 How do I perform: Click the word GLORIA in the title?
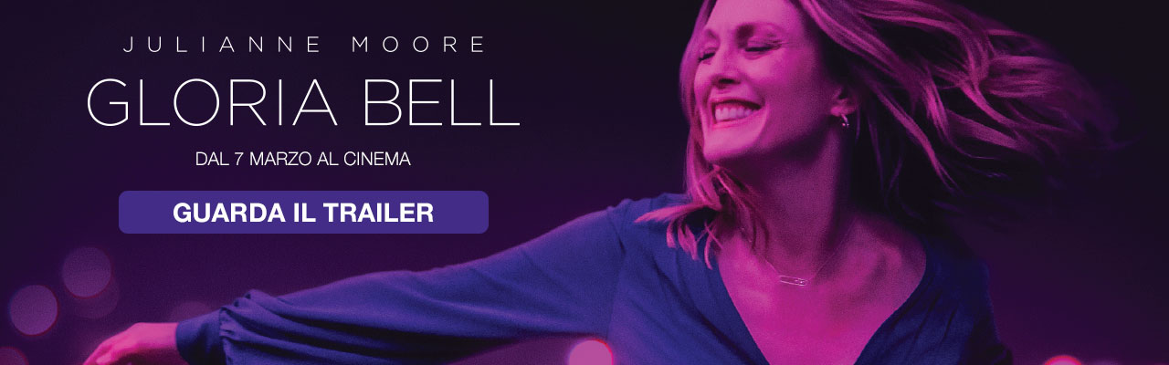214,103
